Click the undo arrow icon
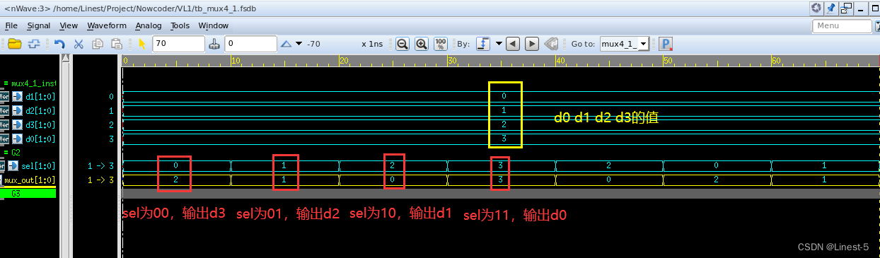Screen dimensions: 880x258 (60, 44)
